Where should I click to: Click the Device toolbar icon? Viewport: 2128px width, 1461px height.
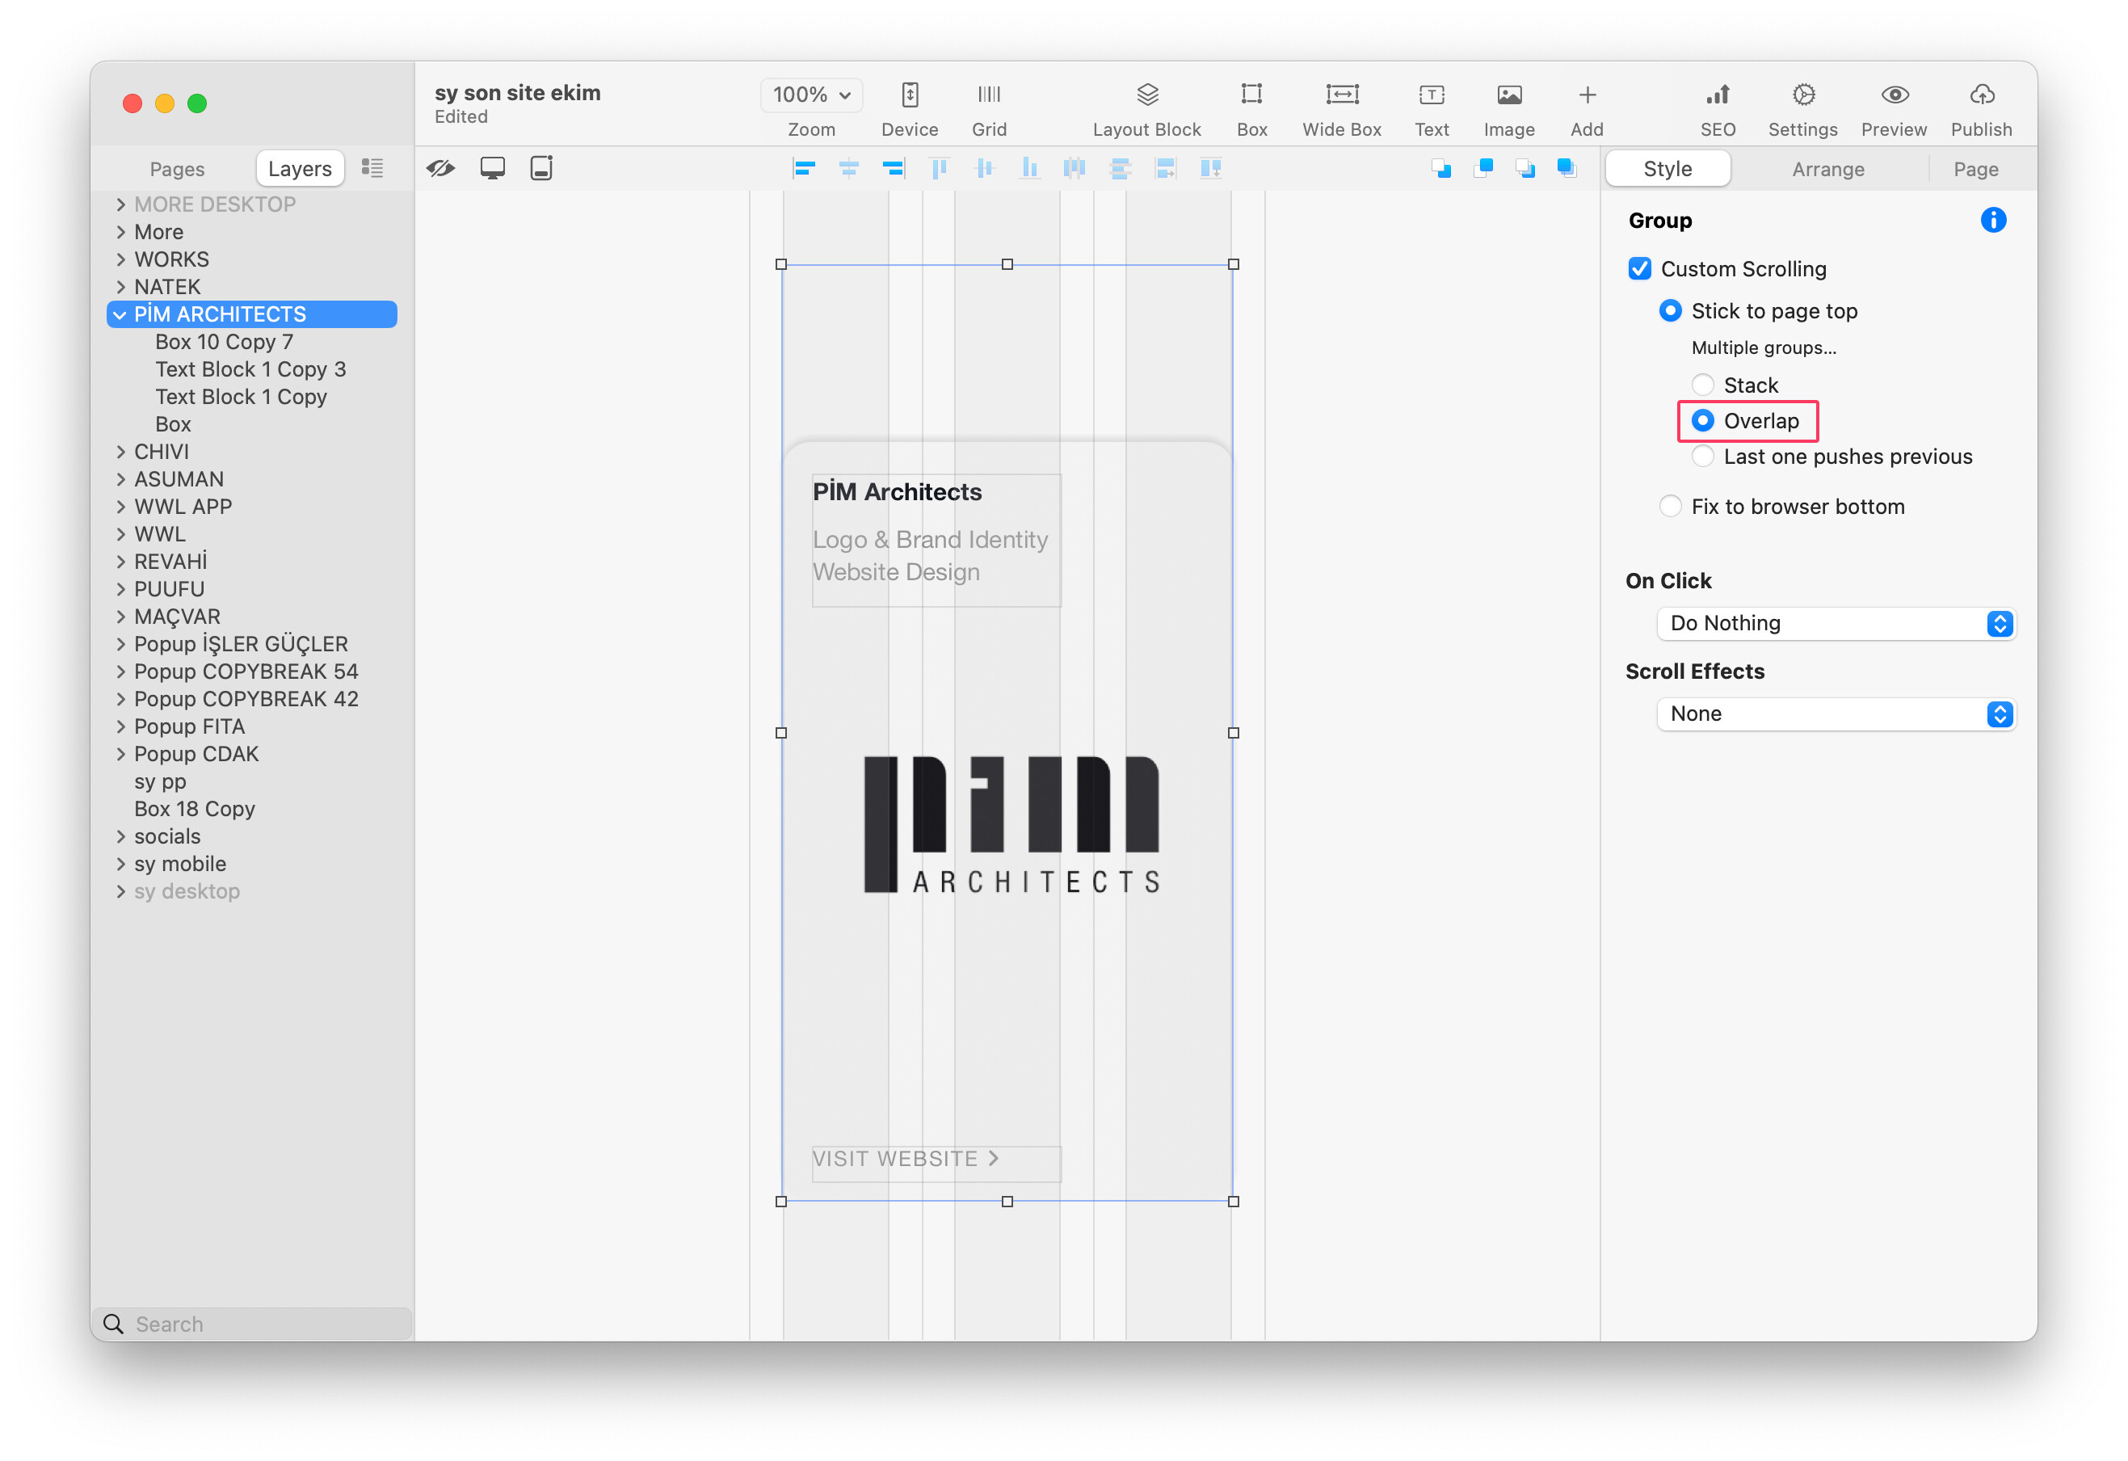tap(909, 95)
